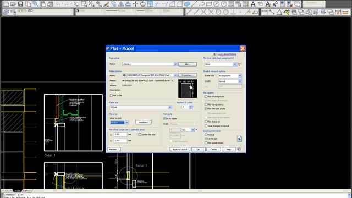Save the drawing with the floppy icon

(21, 4)
